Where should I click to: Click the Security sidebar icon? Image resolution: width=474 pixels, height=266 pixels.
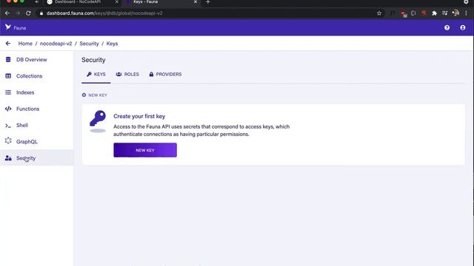pyautogui.click(x=8, y=158)
